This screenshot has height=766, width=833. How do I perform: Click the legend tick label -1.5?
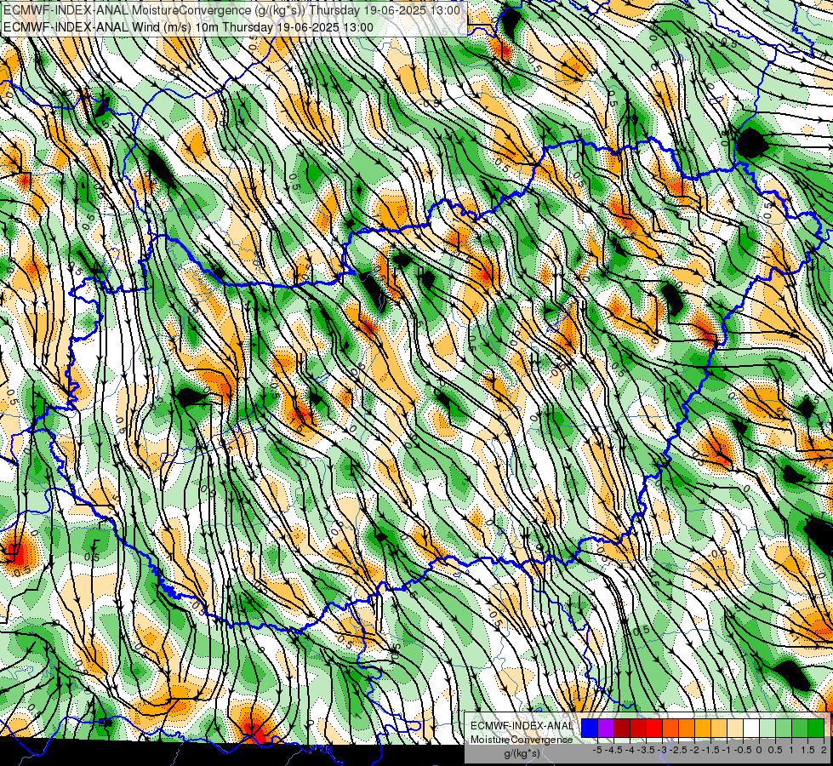(710, 750)
